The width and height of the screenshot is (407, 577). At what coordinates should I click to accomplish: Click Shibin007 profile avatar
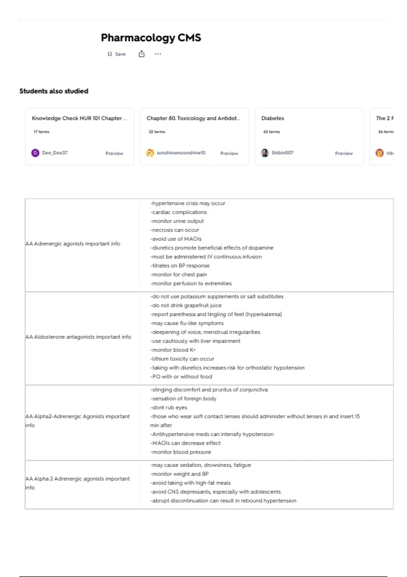265,153
